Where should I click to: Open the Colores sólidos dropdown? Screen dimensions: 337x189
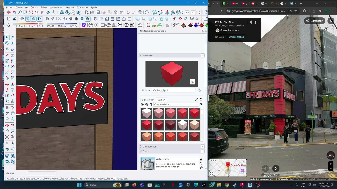coord(176,104)
